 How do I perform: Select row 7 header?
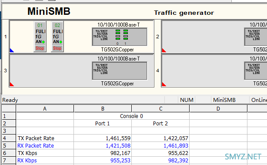pyautogui.click(x=9, y=160)
